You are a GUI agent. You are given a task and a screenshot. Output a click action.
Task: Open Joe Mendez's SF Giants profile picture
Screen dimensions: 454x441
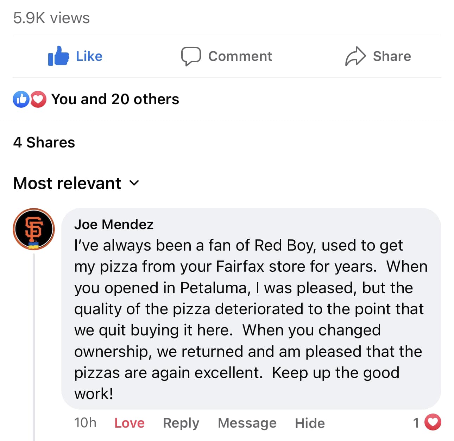tap(34, 229)
